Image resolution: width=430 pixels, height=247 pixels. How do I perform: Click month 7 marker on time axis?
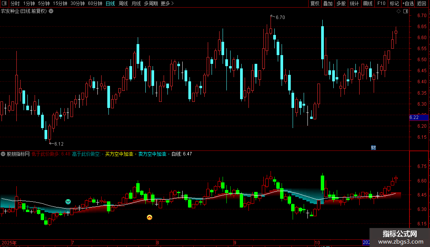(73, 242)
